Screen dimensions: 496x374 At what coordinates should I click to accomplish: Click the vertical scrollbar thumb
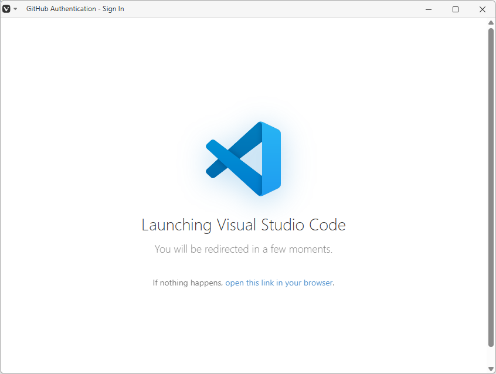point(491,188)
